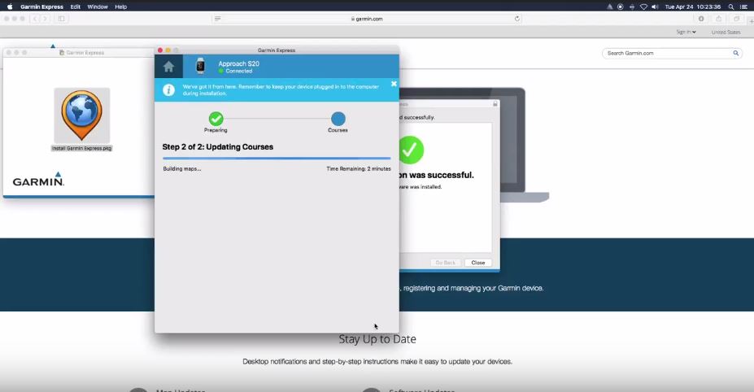This screenshot has width=754, height=392.
Task: Click the green Preparing step checkmark
Action: (216, 118)
